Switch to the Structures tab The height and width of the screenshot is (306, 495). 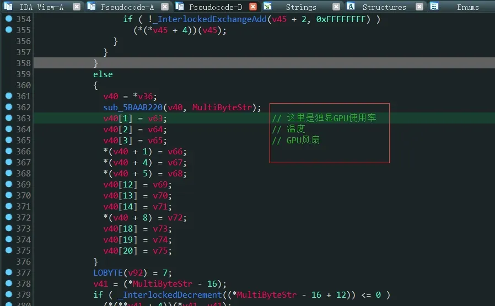384,7
